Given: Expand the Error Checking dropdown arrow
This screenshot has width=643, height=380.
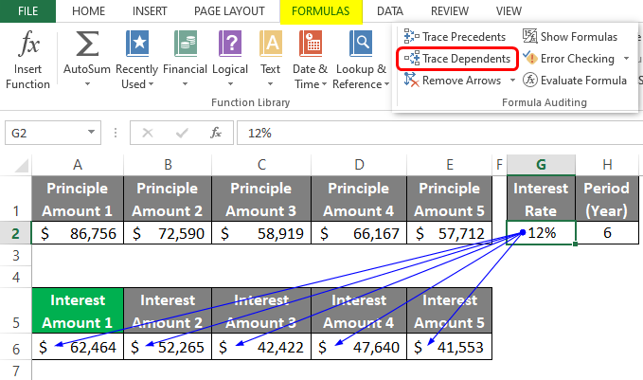Looking at the screenshot, I should 626,58.
